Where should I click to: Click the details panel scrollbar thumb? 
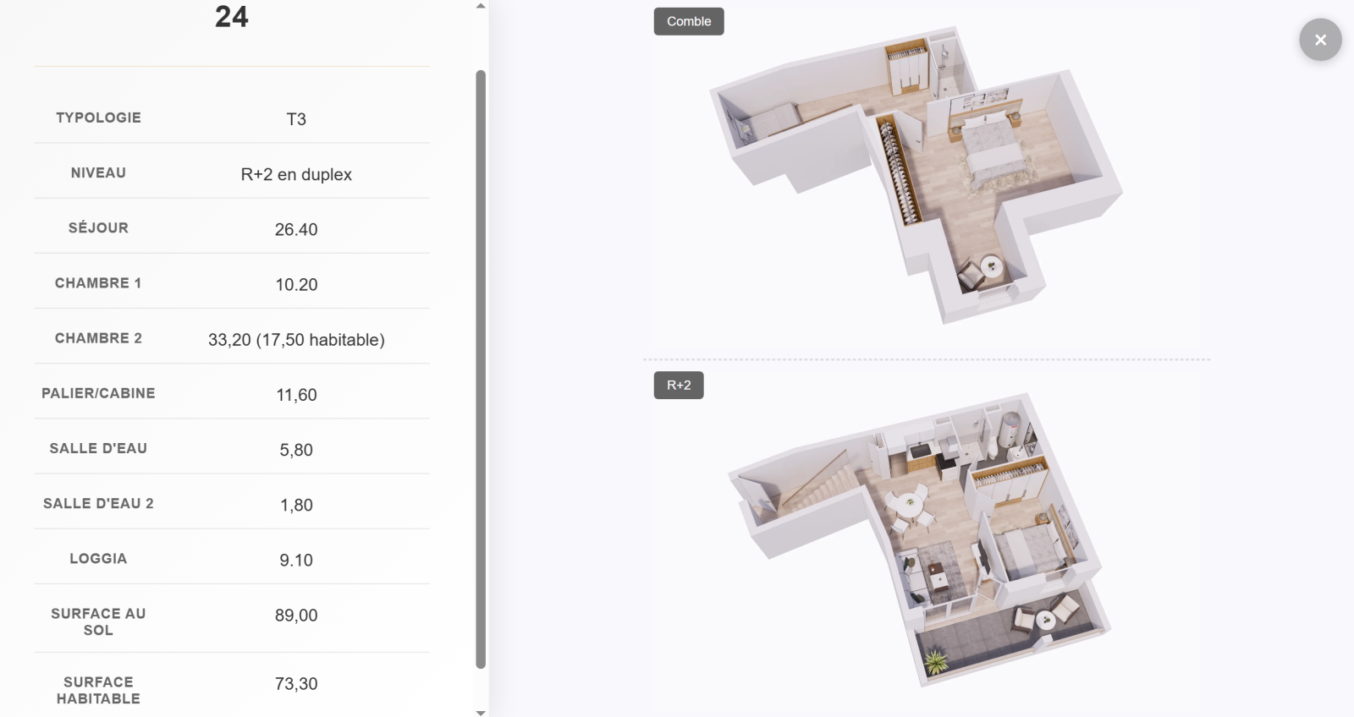pos(481,369)
